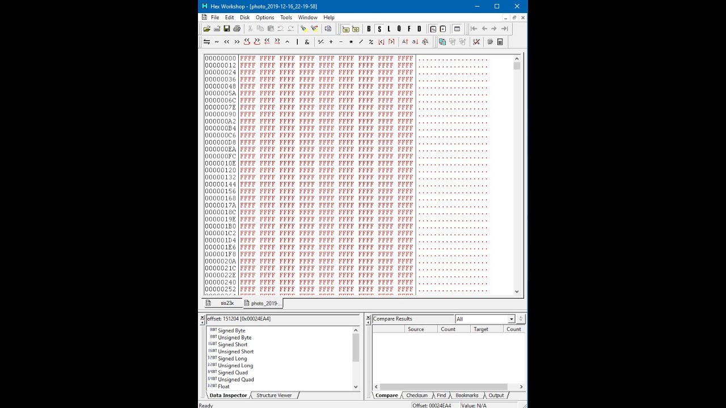Switch to Long view with L button
The image size is (726, 408).
389,29
